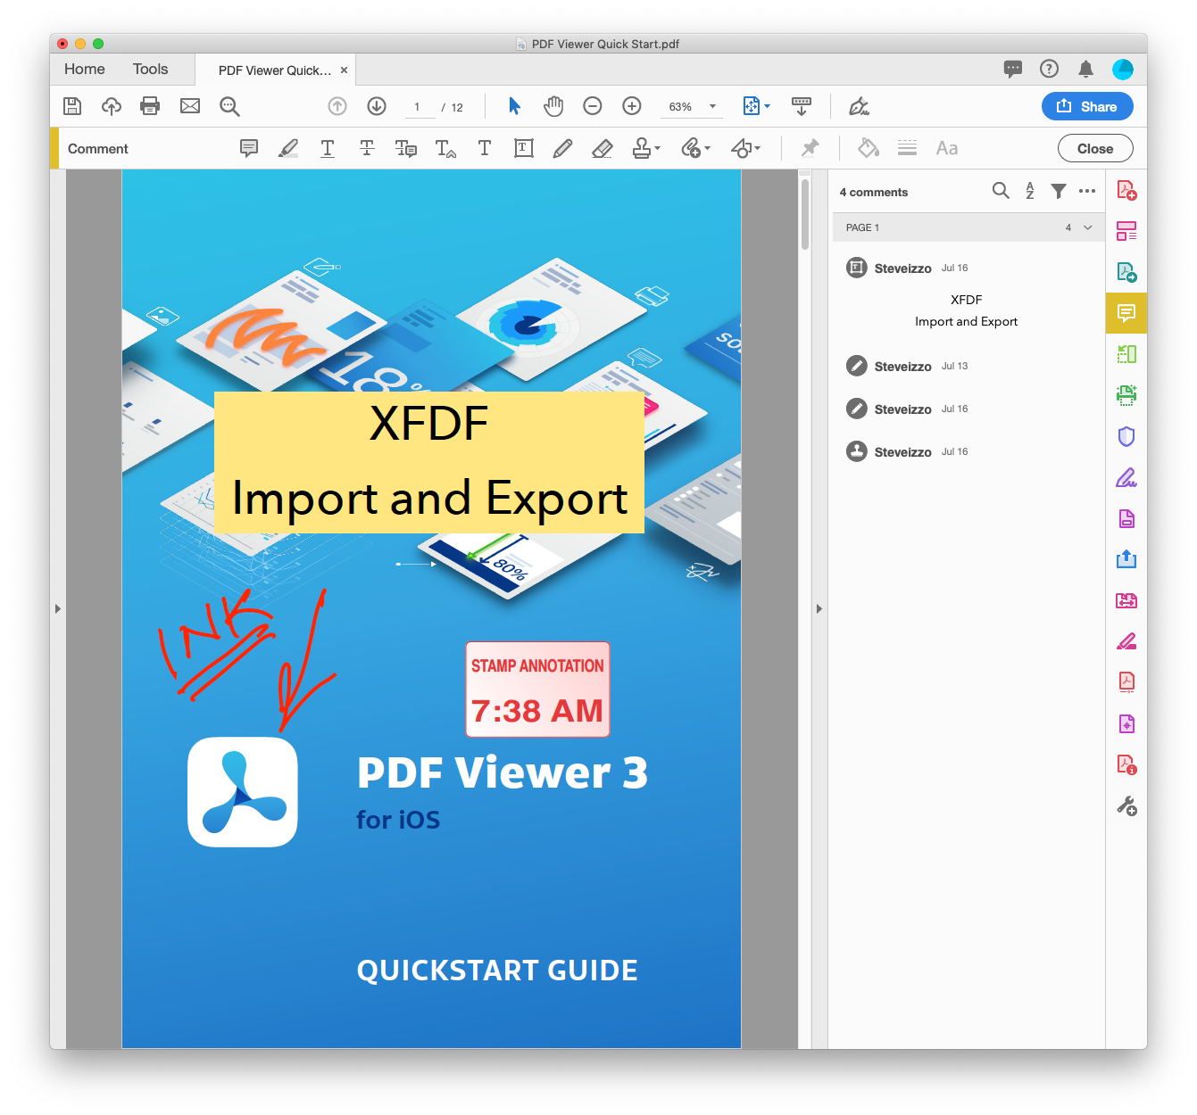
Task: Collapse the PAGE 1 comments group
Action: click(x=1087, y=227)
